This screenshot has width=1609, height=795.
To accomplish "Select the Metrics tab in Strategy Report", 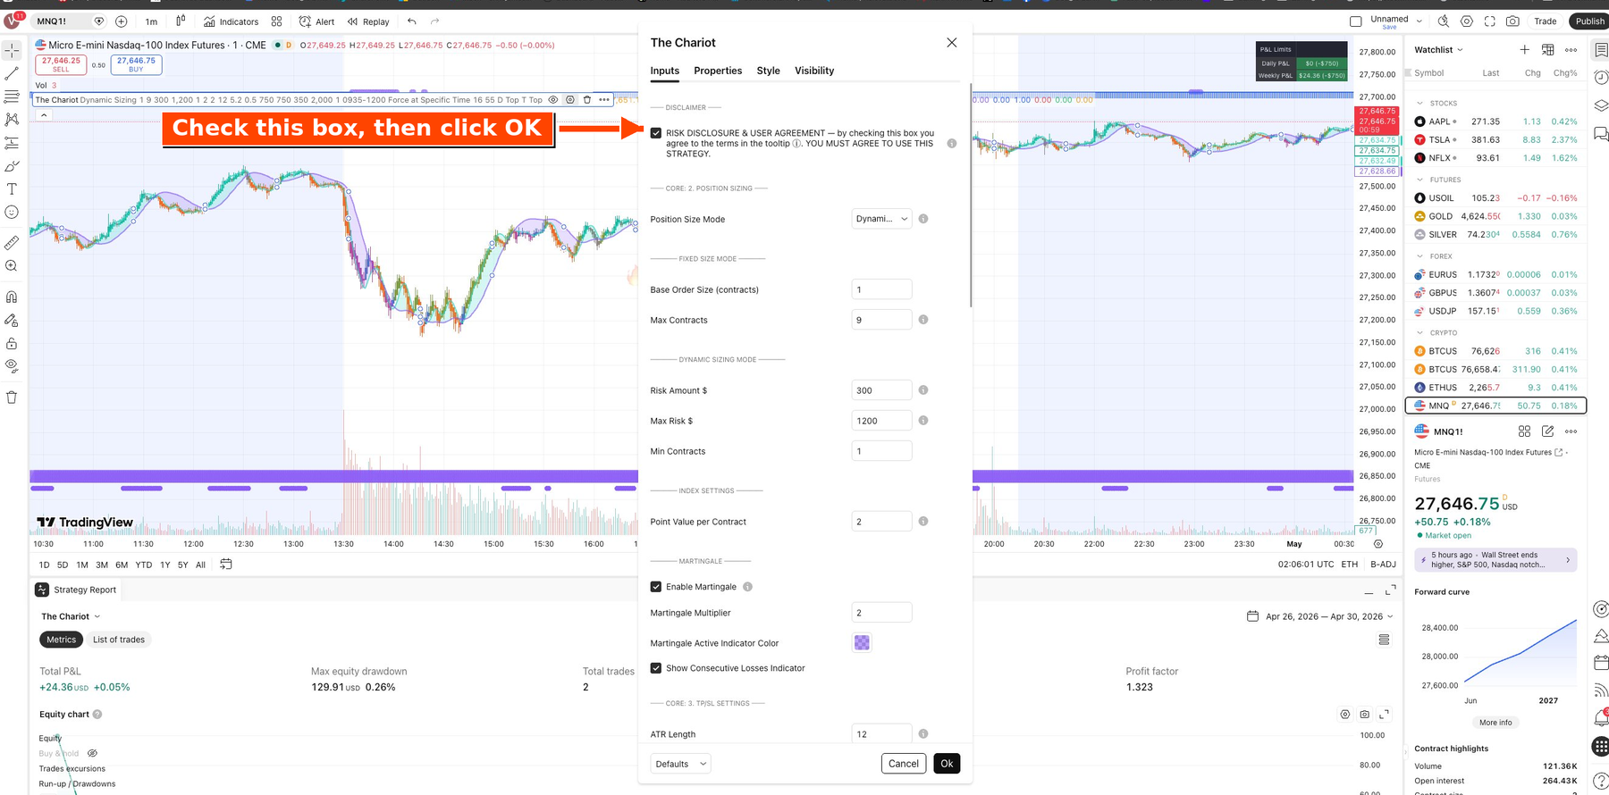I will 61,640.
